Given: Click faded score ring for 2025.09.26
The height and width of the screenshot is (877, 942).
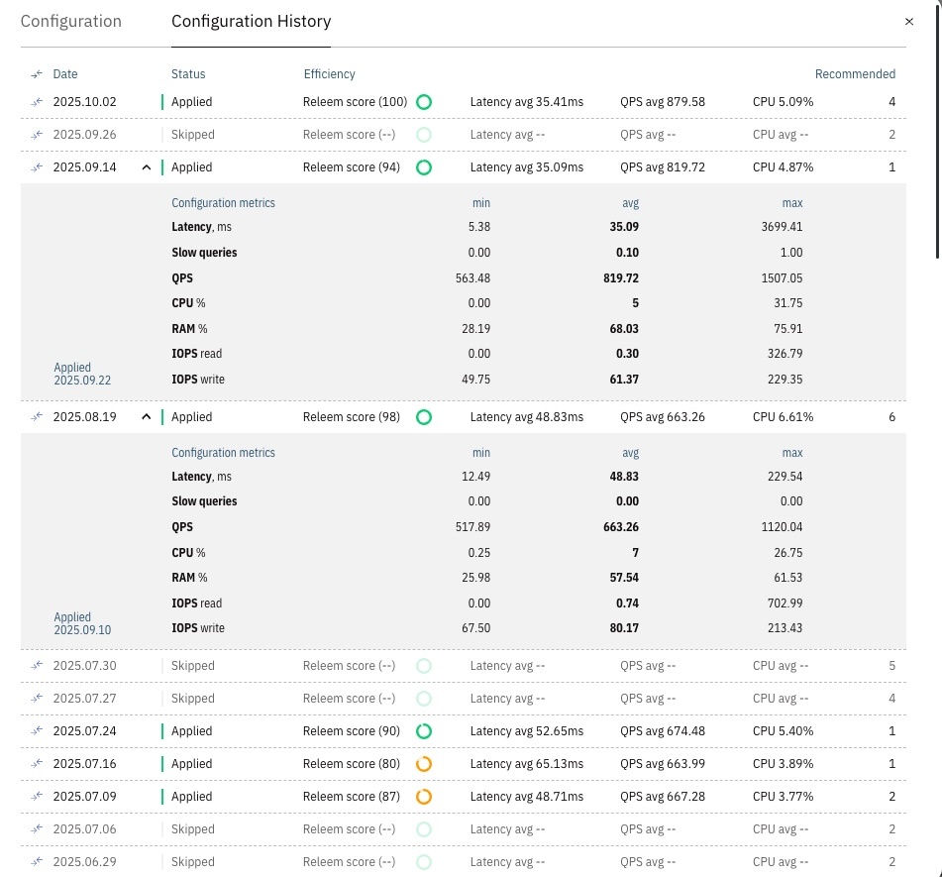Looking at the screenshot, I should [424, 135].
